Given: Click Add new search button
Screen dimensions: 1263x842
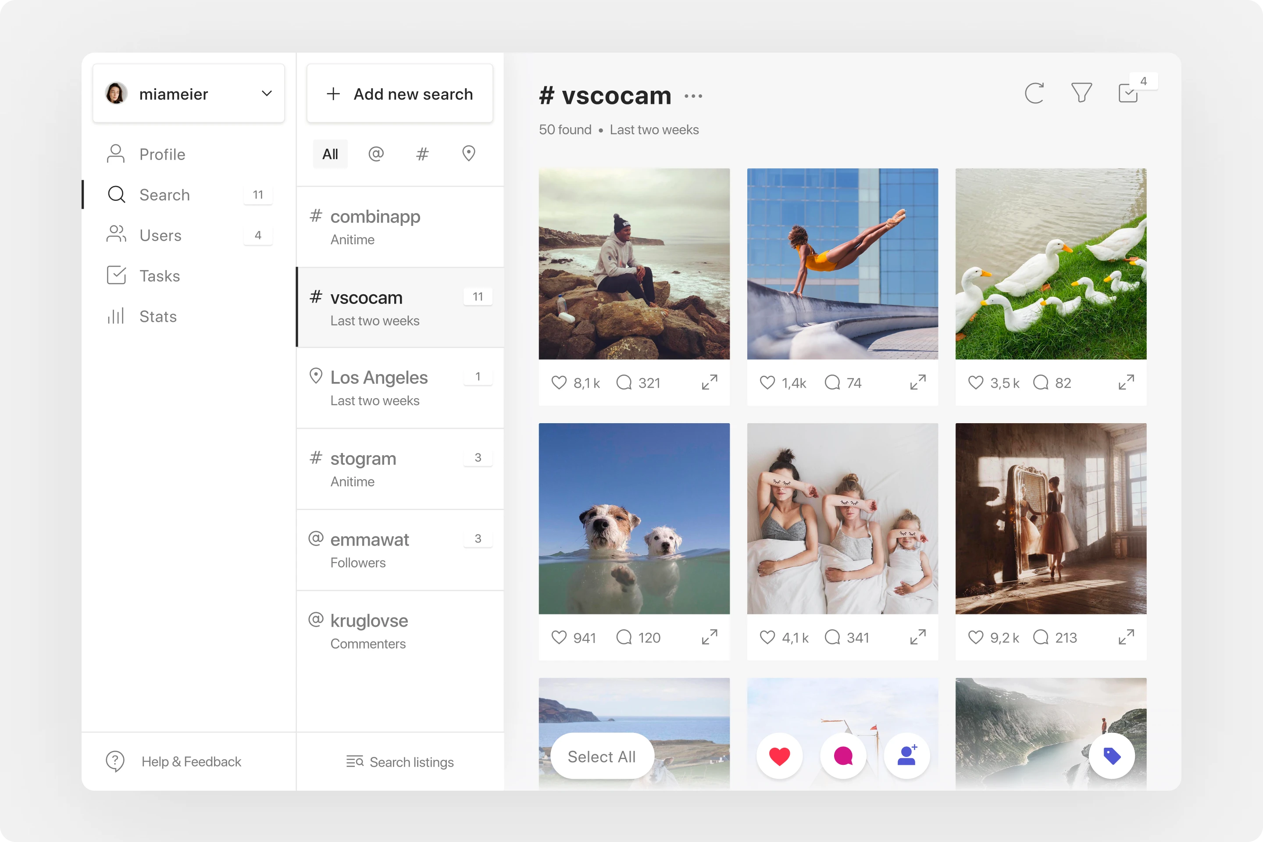Looking at the screenshot, I should point(400,93).
